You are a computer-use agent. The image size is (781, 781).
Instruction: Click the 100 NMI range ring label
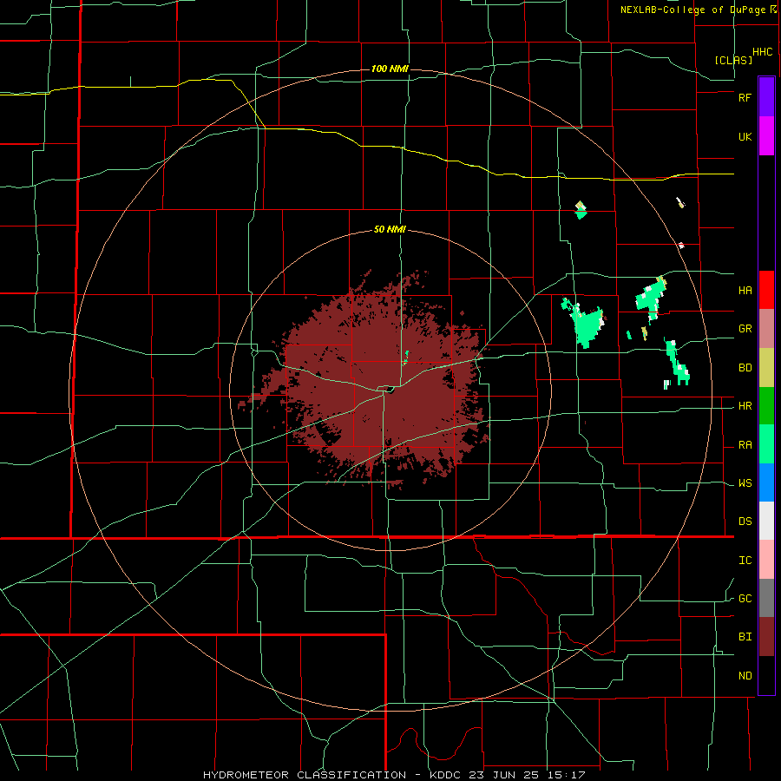click(390, 69)
